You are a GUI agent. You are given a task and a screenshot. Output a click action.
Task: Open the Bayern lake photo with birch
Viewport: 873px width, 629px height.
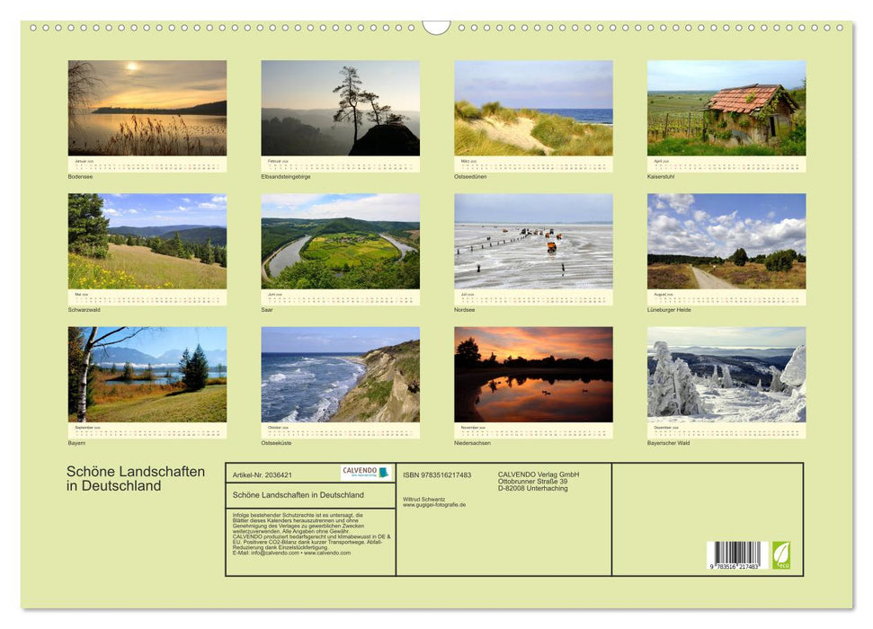pos(147,374)
